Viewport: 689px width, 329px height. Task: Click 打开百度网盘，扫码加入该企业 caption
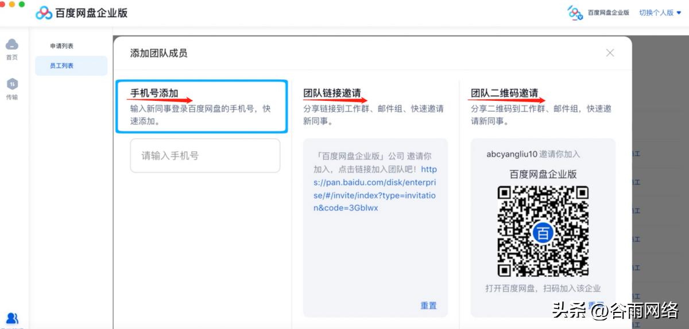point(543,288)
